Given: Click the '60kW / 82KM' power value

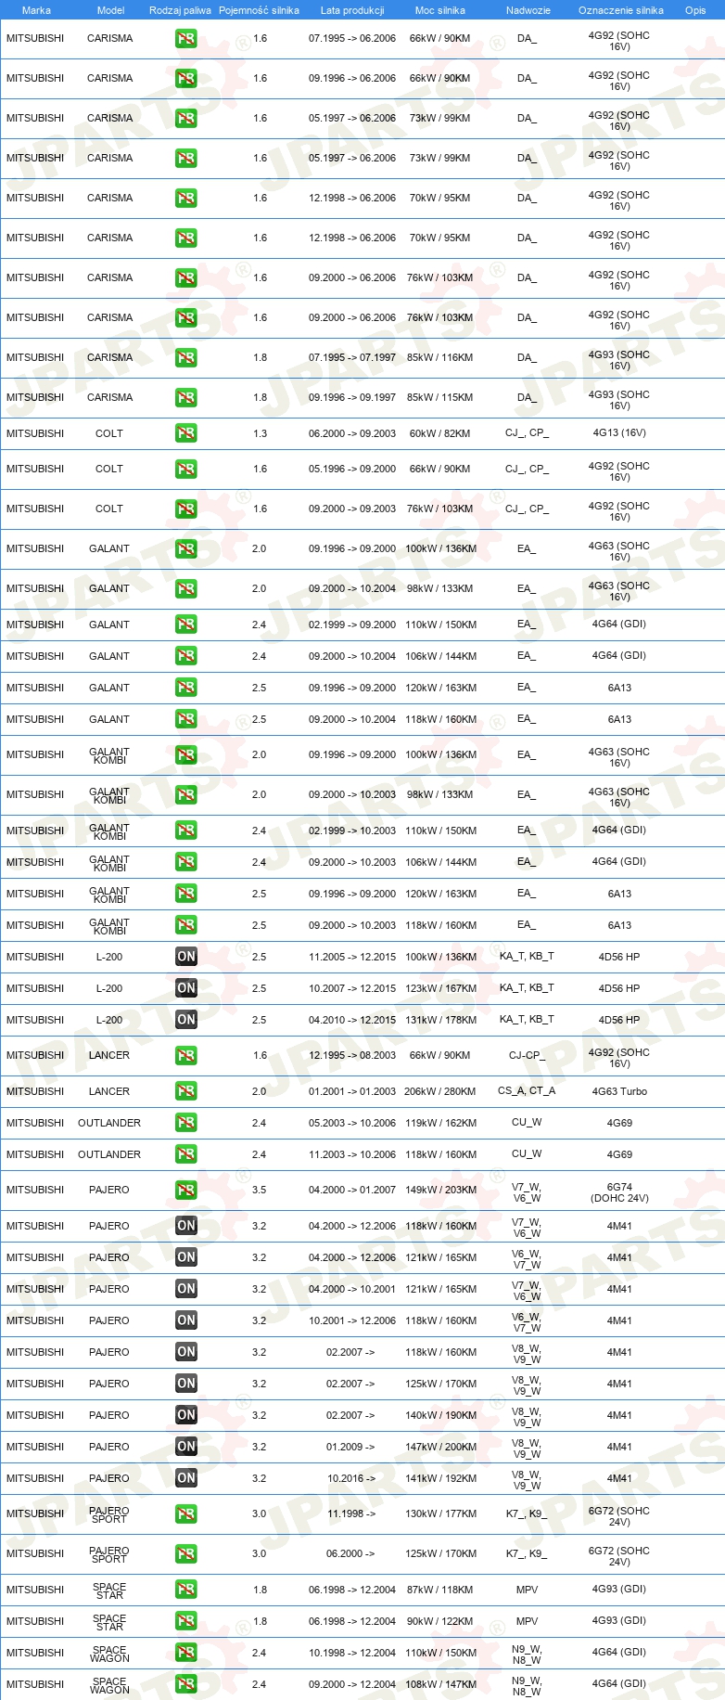Looking at the screenshot, I should pos(439,433).
